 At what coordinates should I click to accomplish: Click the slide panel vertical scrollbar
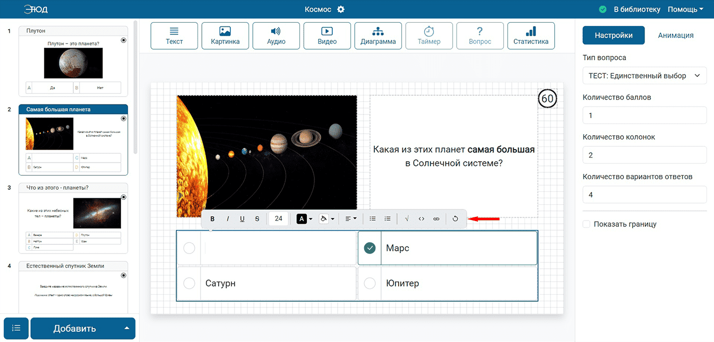click(136, 87)
